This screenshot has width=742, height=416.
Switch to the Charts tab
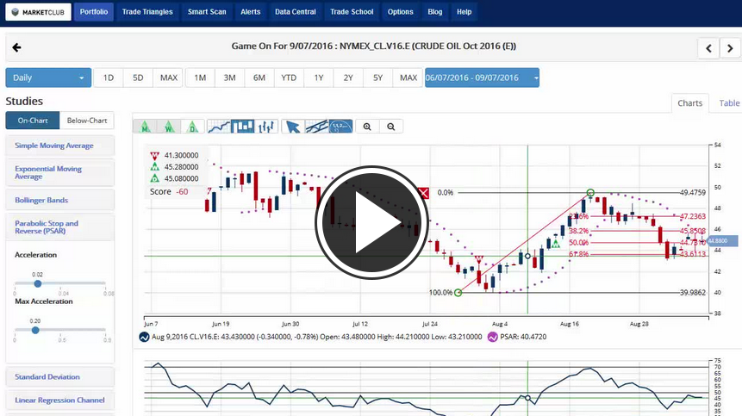coord(689,103)
